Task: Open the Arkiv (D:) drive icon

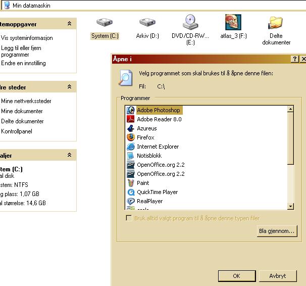Action: (147, 22)
